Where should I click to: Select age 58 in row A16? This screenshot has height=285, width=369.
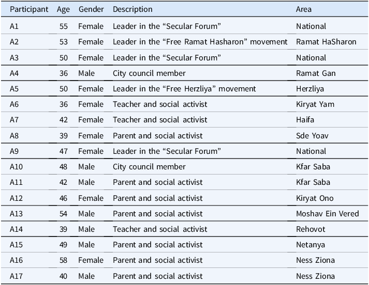tap(63, 260)
